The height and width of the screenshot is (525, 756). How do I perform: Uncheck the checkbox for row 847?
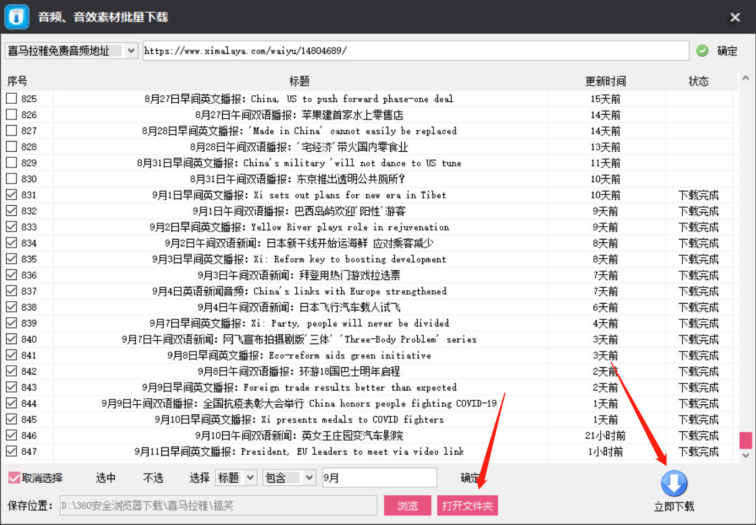(x=10, y=451)
